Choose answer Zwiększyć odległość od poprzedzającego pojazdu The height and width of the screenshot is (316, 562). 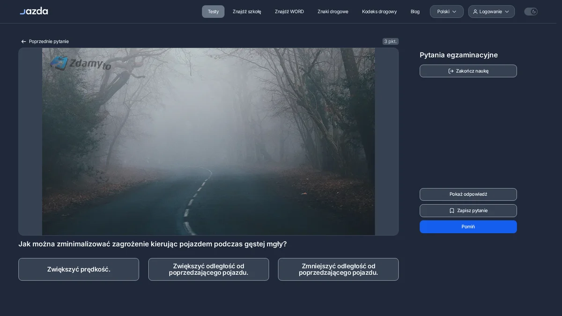point(208,270)
